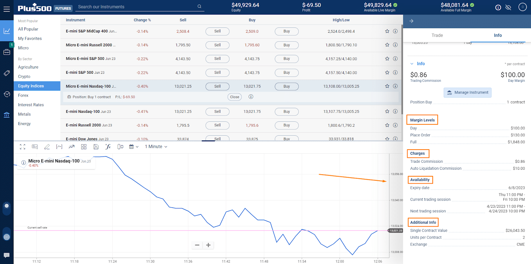Image resolution: width=531 pixels, height=264 pixels.
Task: Favorite E-mini S&P 500 star
Action: 387,73
